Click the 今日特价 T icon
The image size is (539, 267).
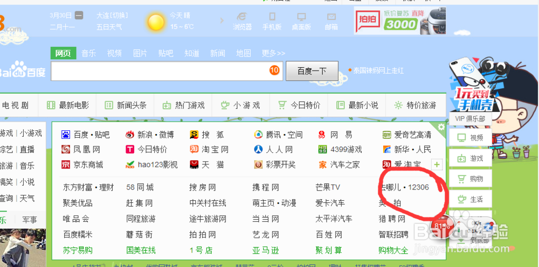click(x=129, y=149)
